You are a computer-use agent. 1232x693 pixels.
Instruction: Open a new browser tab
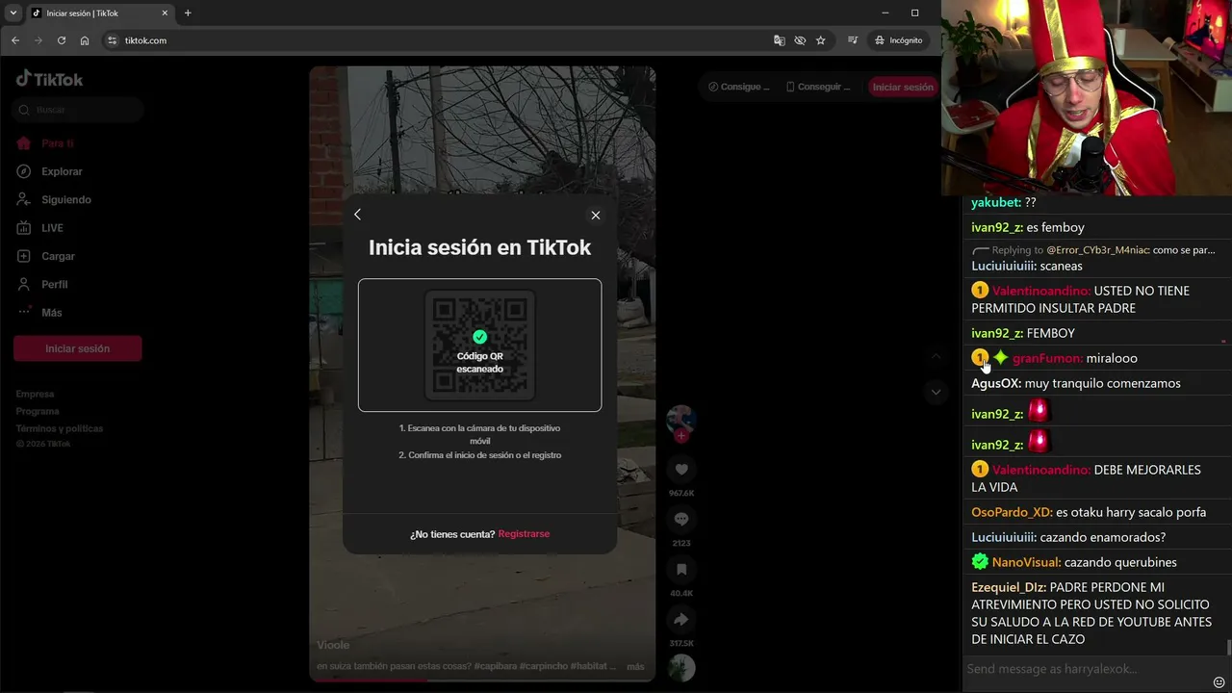click(188, 13)
